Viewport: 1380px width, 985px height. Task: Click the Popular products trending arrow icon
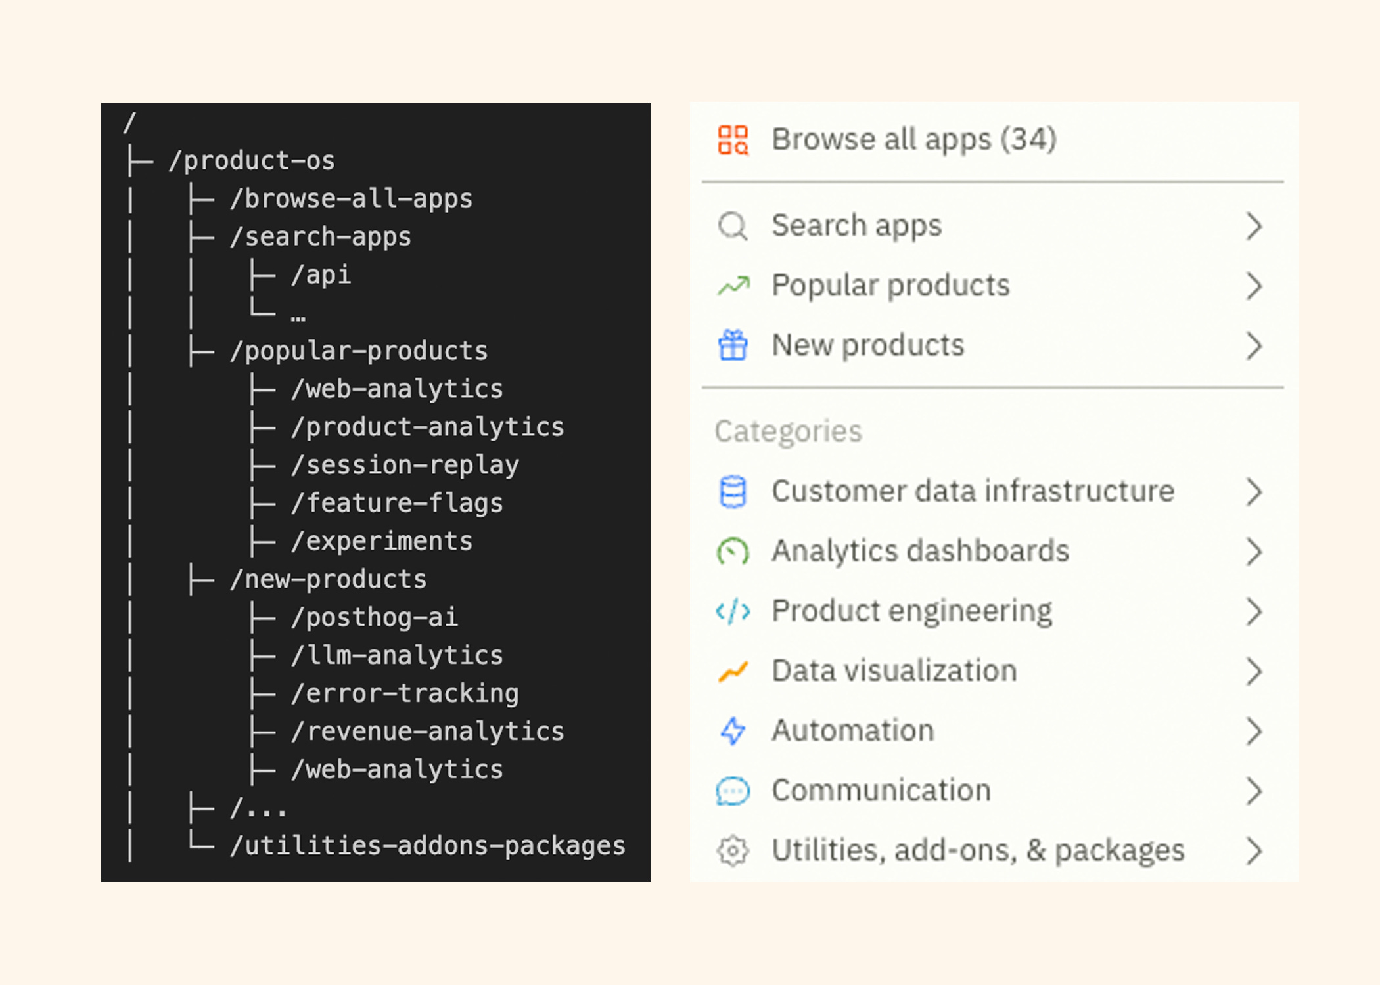[733, 286]
